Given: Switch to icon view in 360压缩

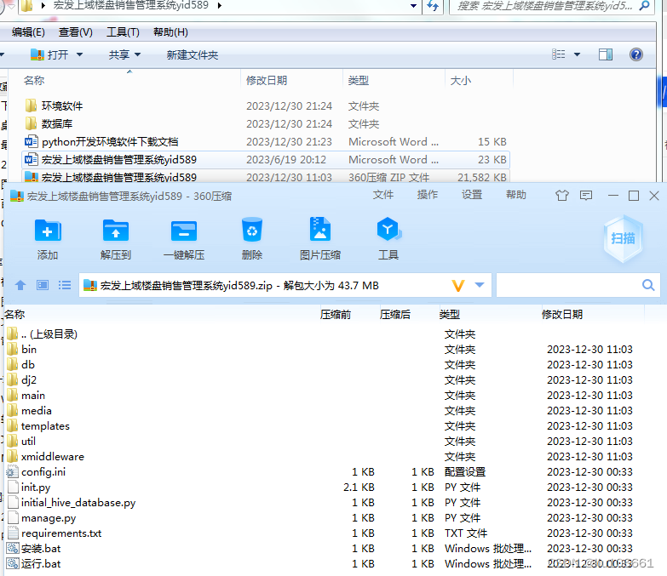Looking at the screenshot, I should pos(43,285).
